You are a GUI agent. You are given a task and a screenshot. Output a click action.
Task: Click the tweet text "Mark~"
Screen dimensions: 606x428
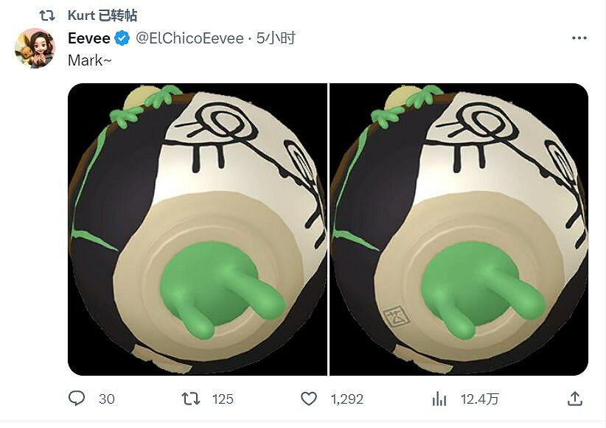(x=86, y=60)
